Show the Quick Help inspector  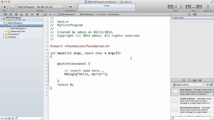pyautogui.click(x=195, y=14)
